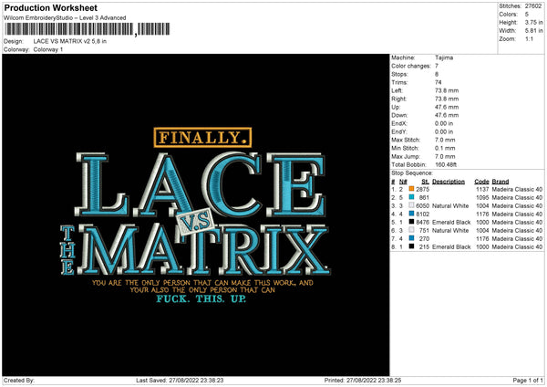
Task: Click the Trims value 74
Action: 439,82
